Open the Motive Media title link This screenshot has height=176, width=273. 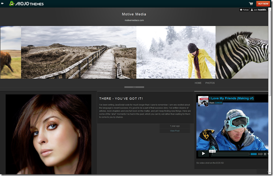coord(134,14)
